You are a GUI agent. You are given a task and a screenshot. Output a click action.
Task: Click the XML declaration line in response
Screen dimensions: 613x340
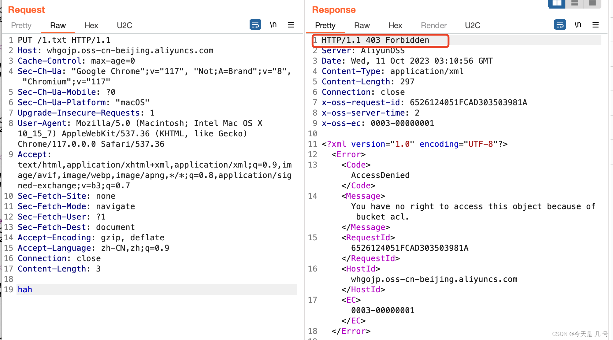[x=414, y=144]
